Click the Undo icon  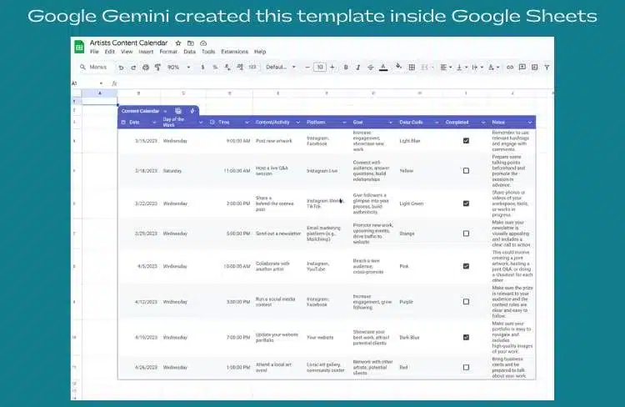pos(121,68)
